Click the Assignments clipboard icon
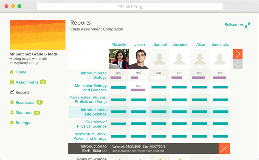The height and width of the screenshot is (160, 259). click(12, 82)
